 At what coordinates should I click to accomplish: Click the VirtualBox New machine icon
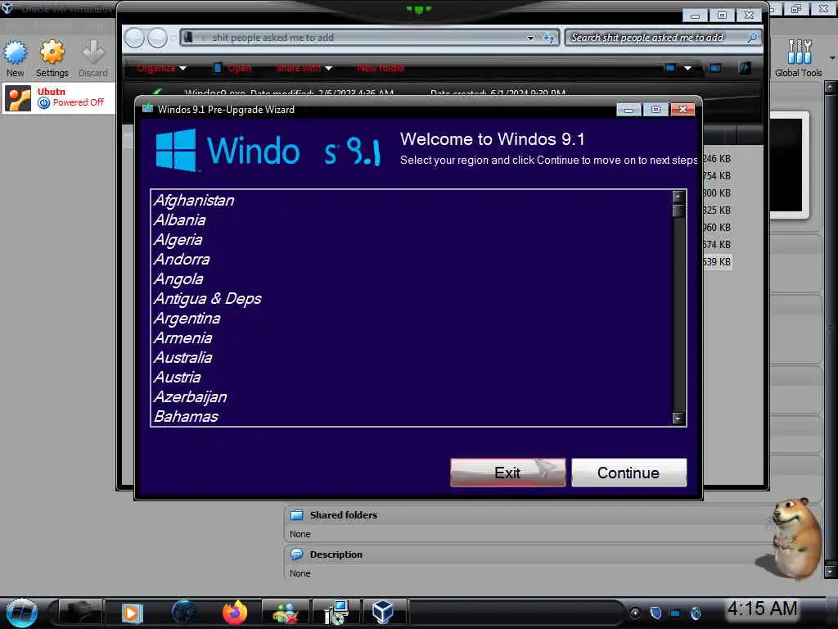point(16,53)
